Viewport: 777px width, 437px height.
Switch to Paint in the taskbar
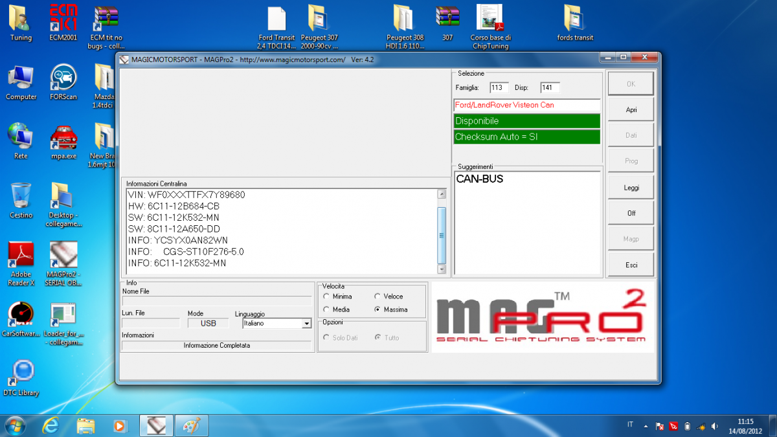192,425
